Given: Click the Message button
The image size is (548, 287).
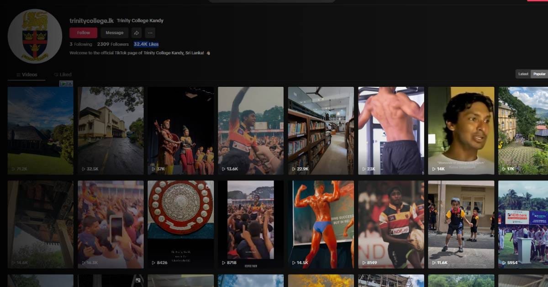Looking at the screenshot, I should [114, 33].
